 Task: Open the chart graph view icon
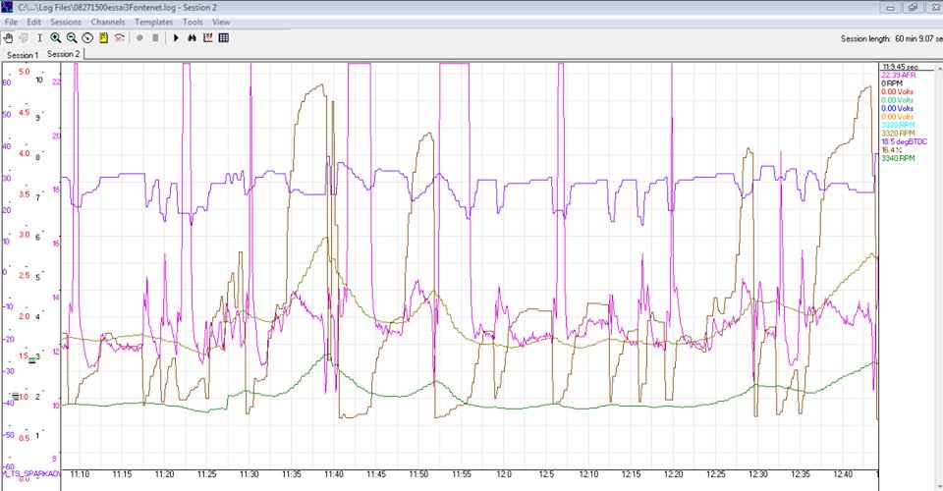[208, 38]
